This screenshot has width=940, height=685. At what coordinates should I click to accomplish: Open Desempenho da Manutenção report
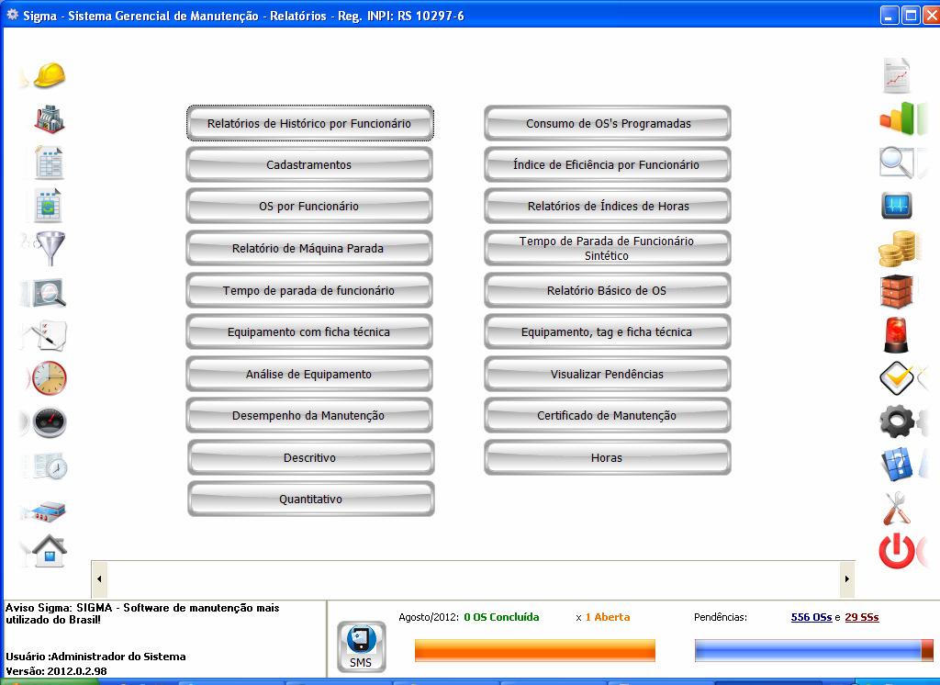coord(309,416)
